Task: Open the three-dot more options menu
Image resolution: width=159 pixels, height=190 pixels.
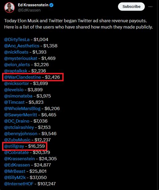Action: point(151,7)
